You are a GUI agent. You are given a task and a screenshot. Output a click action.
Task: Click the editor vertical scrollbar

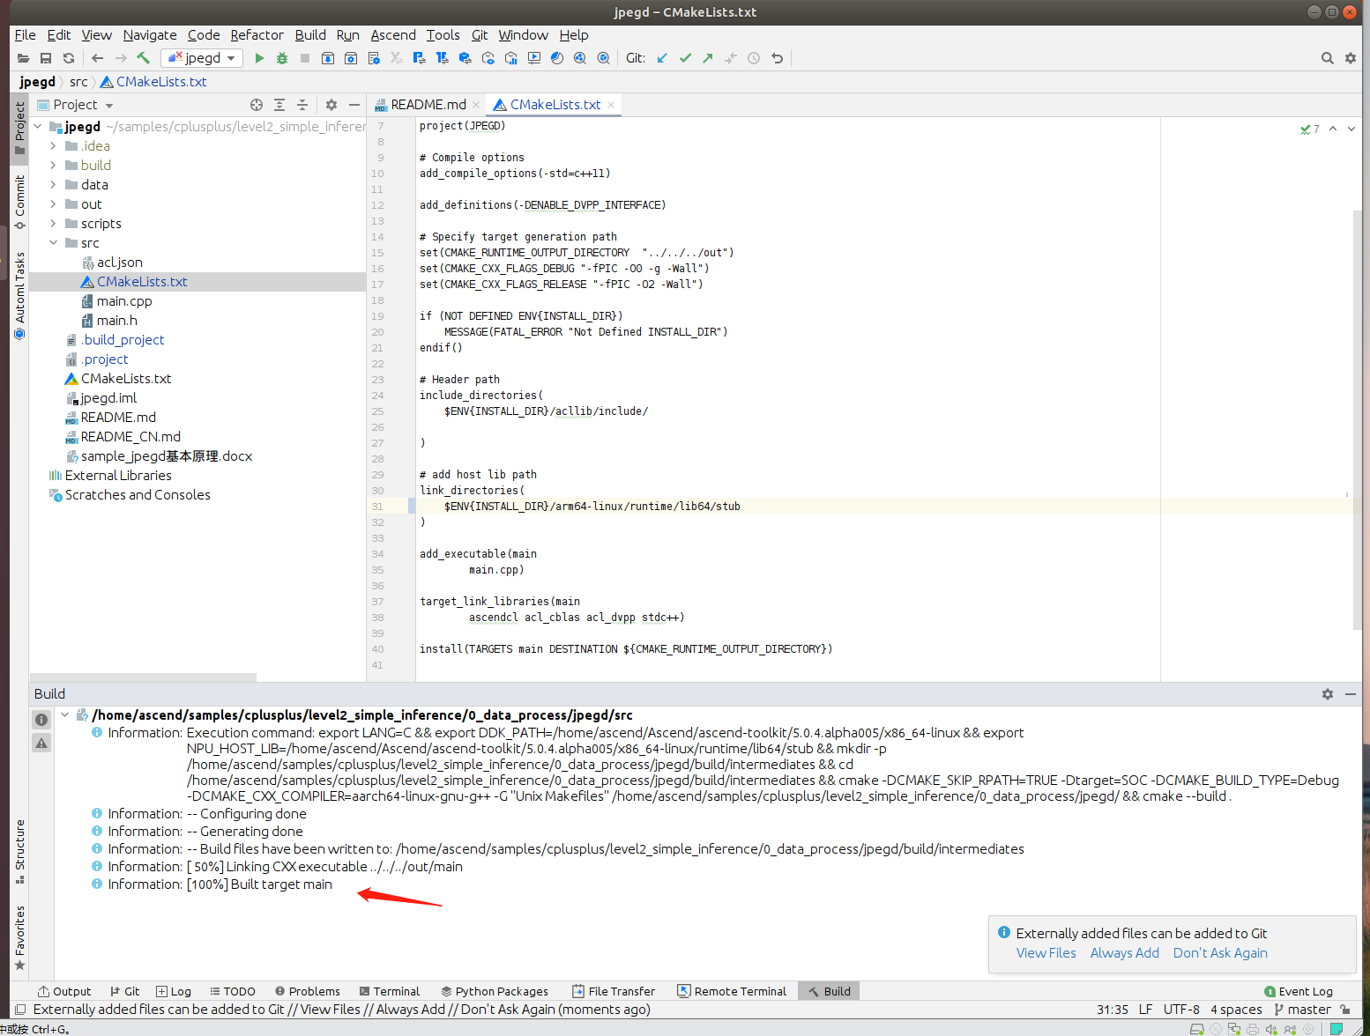pyautogui.click(x=1356, y=421)
